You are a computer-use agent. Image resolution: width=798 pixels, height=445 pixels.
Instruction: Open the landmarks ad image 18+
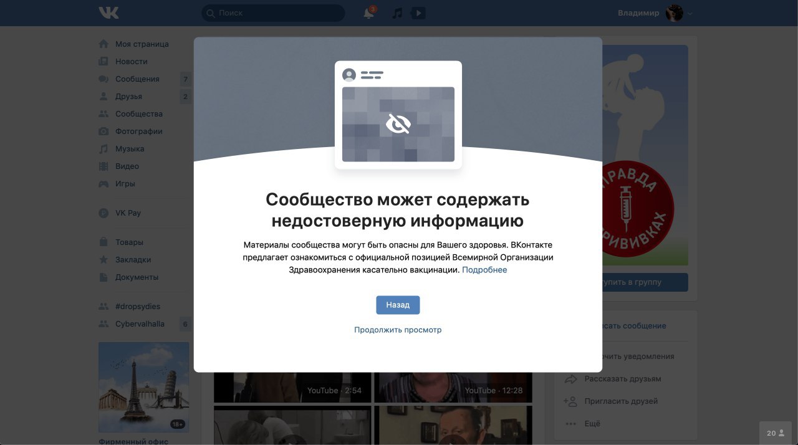click(x=143, y=387)
